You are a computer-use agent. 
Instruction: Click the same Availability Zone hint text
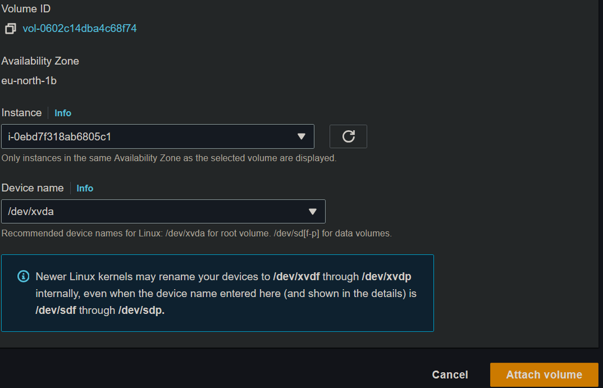[x=168, y=158]
